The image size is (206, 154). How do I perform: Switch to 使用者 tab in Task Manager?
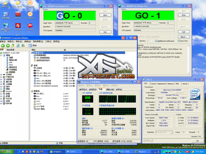pyautogui.click(x=119, y=90)
